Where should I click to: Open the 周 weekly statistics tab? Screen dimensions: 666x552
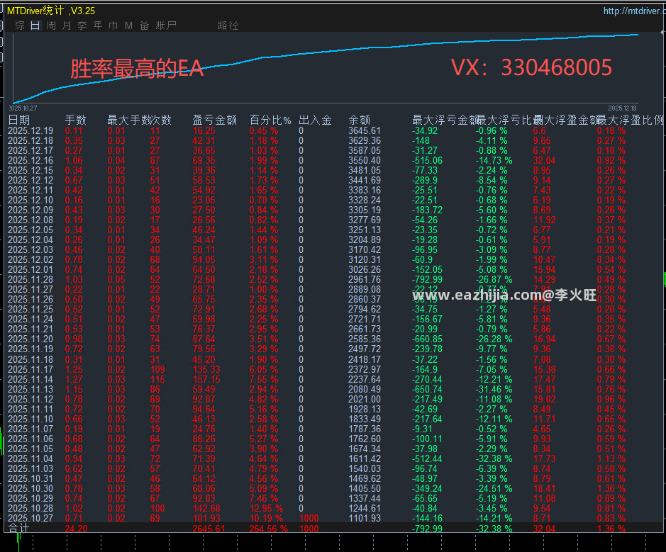point(51,26)
